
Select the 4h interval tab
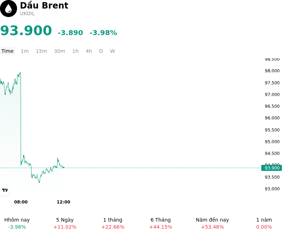tap(89, 51)
